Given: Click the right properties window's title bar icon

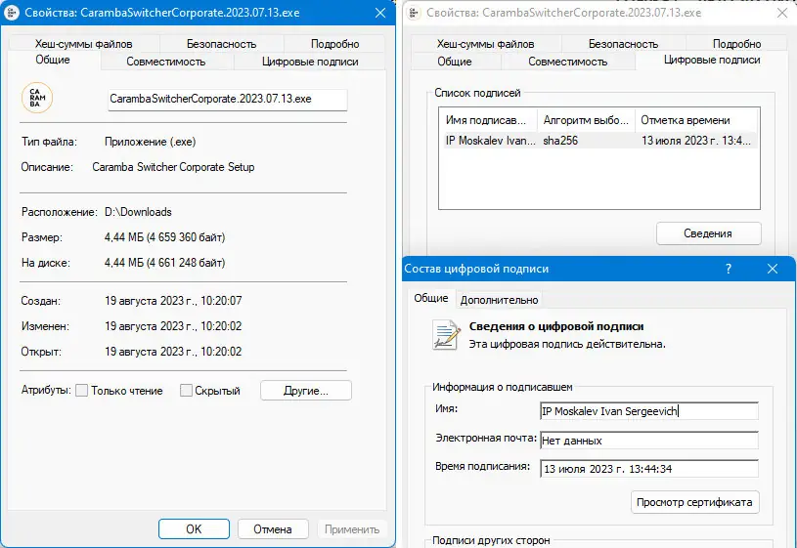Looking at the screenshot, I should 415,13.
